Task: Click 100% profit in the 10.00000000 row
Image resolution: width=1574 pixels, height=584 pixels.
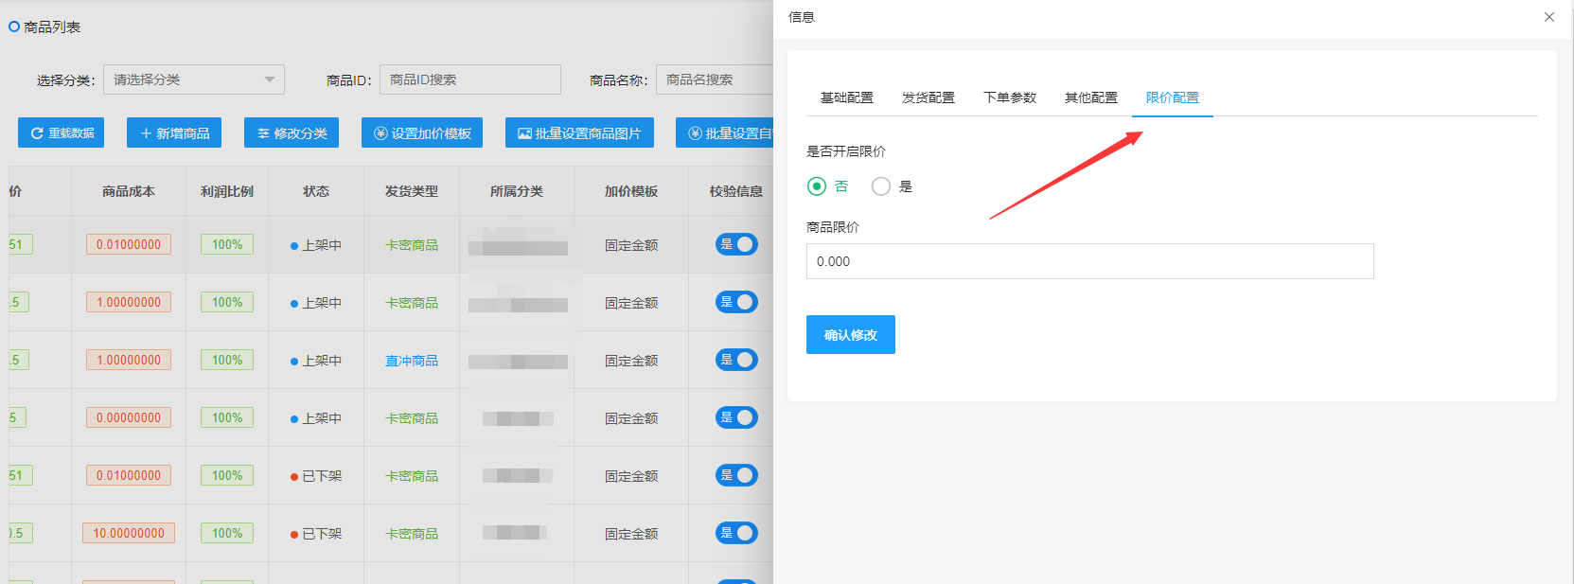Action: (227, 533)
